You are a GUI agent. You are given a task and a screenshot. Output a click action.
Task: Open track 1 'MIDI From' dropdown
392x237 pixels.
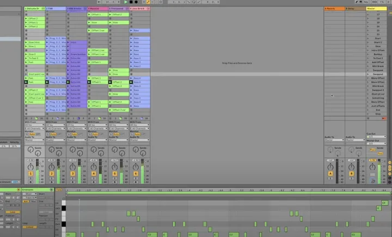[x=33, y=124]
